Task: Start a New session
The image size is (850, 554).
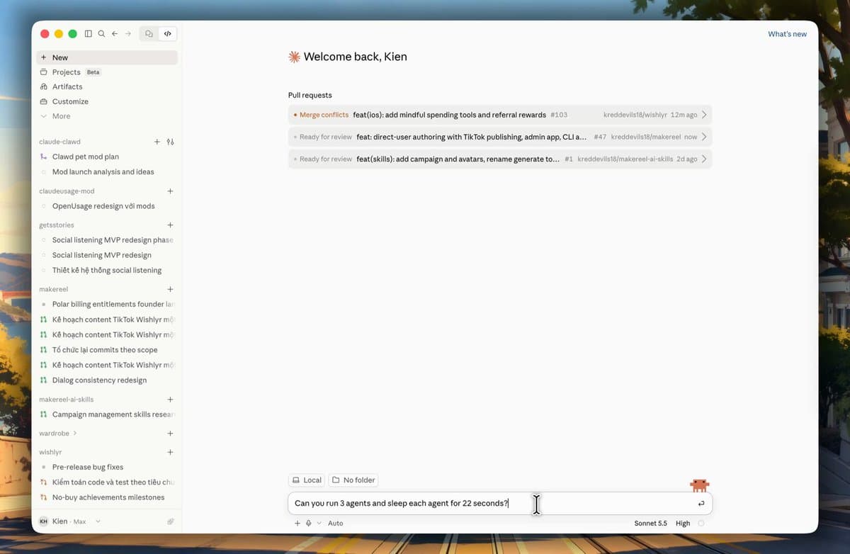Action: [x=106, y=57]
